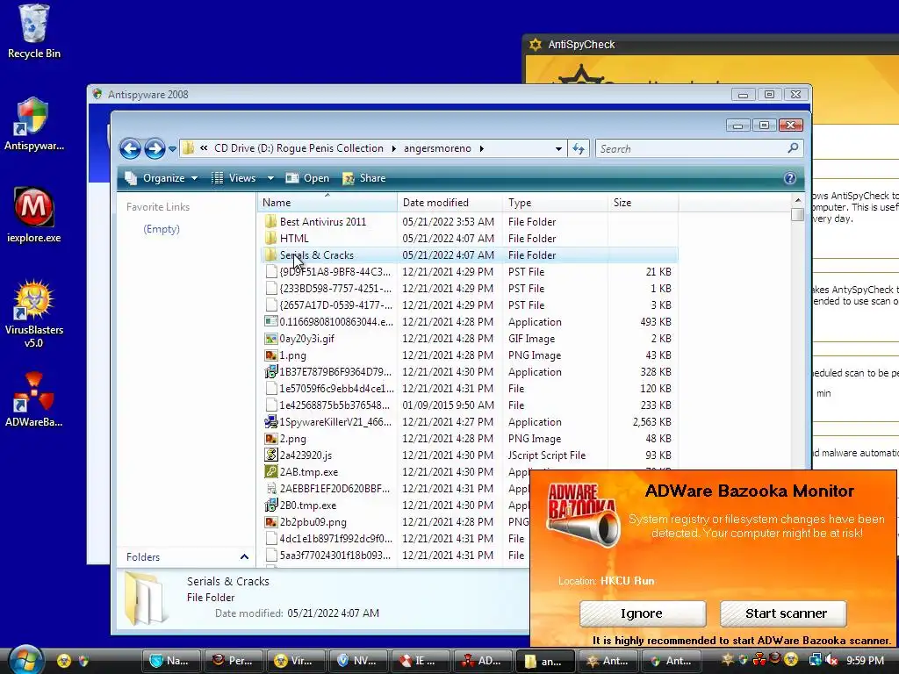
Task: Sort by Size column header
Action: pos(643,203)
